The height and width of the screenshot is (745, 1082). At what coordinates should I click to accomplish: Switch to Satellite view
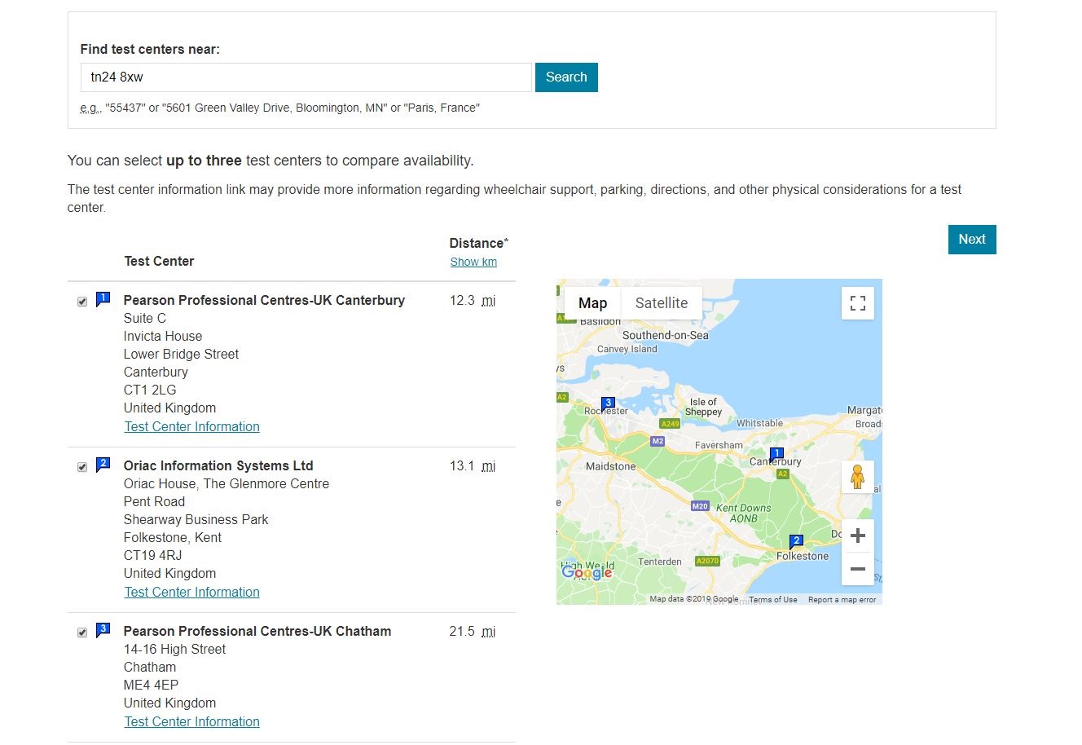661,302
